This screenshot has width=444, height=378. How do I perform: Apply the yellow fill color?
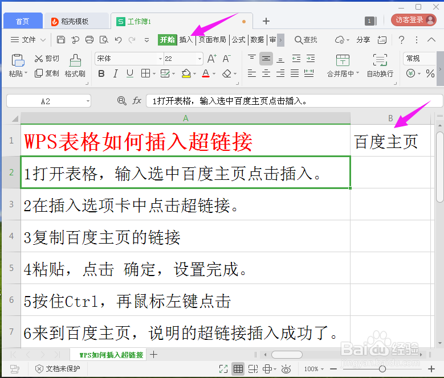coord(186,73)
